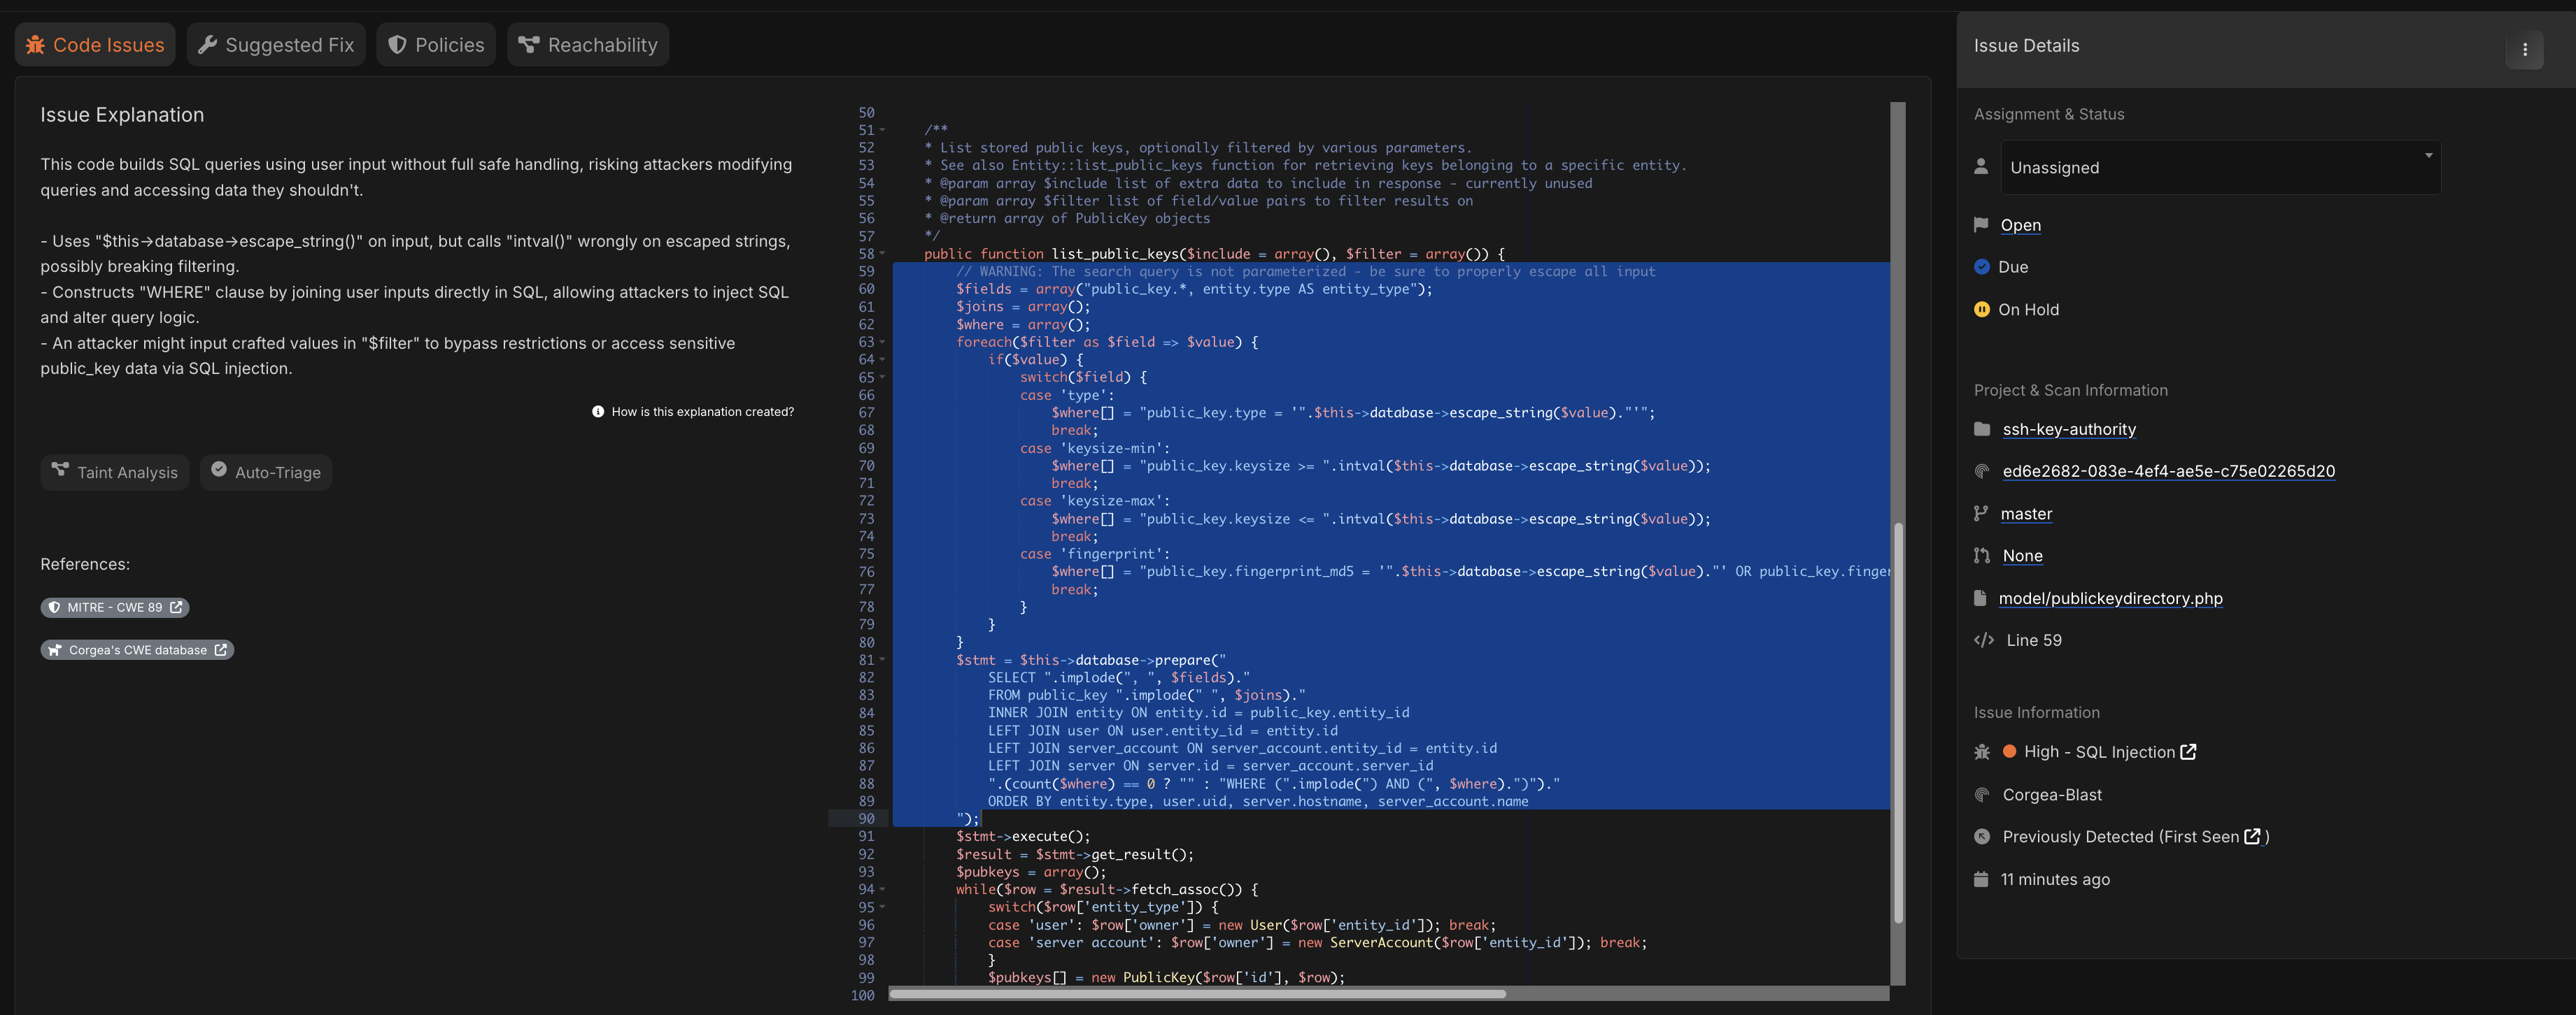Click the info icon beside the explanation question
Viewport: 2576px width, 1015px height.
pyautogui.click(x=598, y=412)
